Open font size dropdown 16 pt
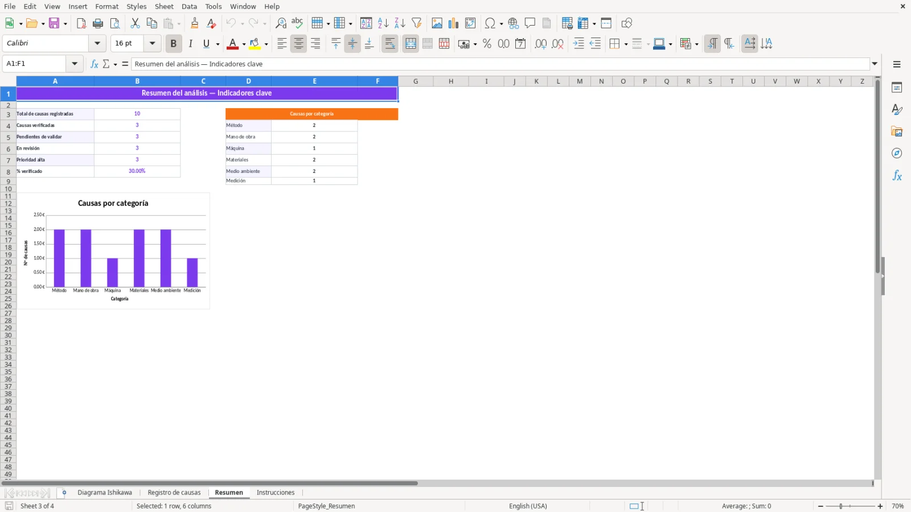This screenshot has height=512, width=911. pos(152,43)
